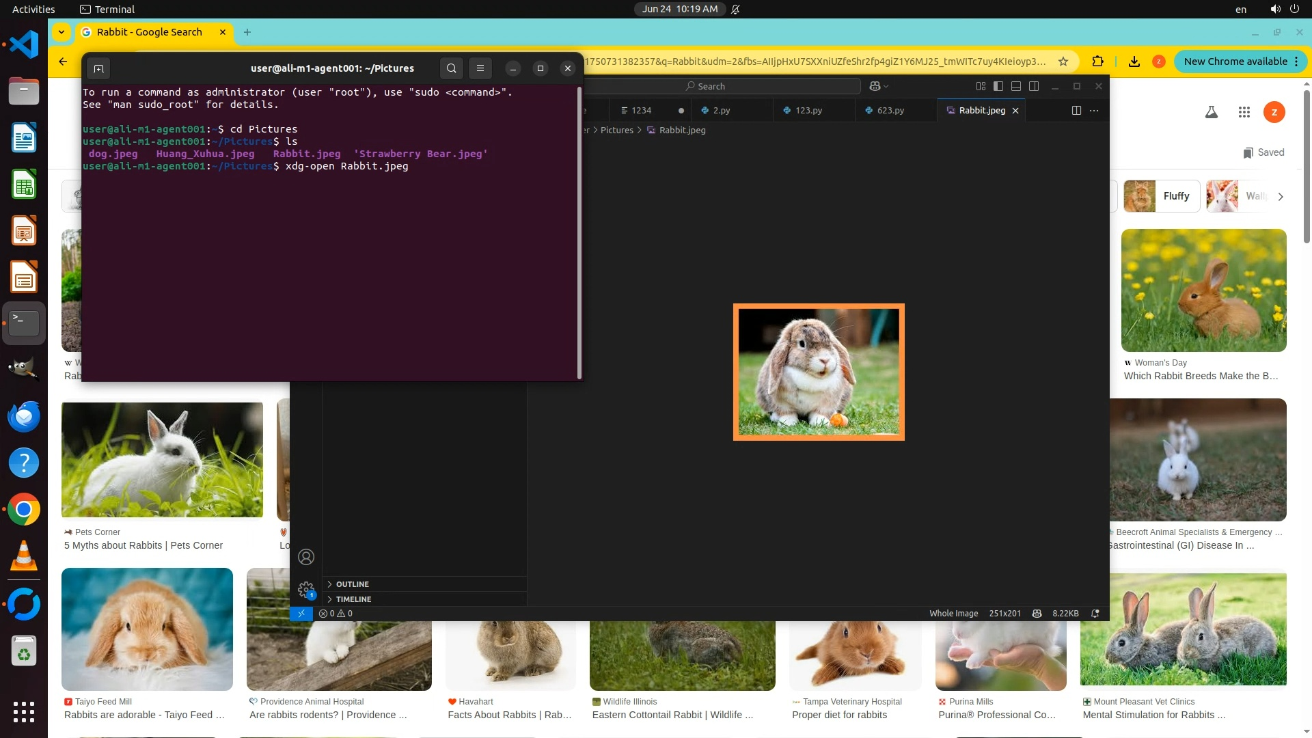Open a new terminal tab
The width and height of the screenshot is (1312, 738).
pyautogui.click(x=98, y=68)
